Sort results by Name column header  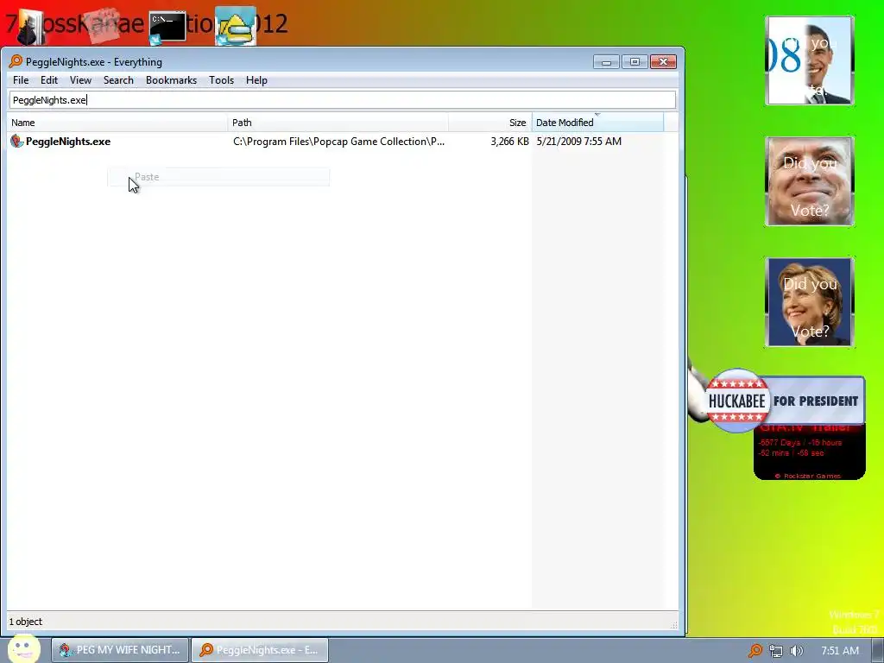(x=117, y=123)
